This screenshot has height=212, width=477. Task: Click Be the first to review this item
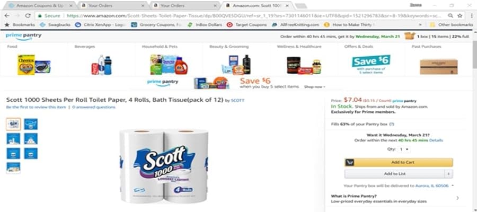pos(36,107)
